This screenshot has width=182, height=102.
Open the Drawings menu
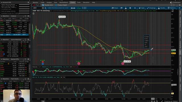coord(151,8)
